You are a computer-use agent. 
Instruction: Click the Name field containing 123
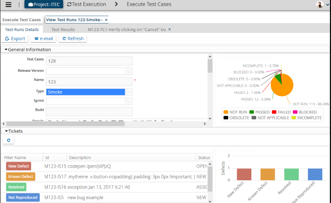(x=89, y=82)
